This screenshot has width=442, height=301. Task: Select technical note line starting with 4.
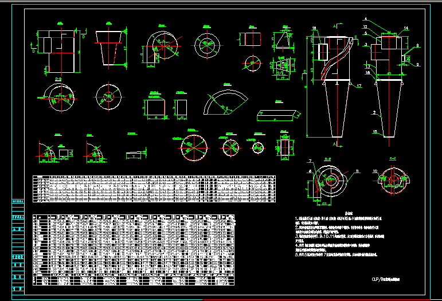tap(333, 245)
